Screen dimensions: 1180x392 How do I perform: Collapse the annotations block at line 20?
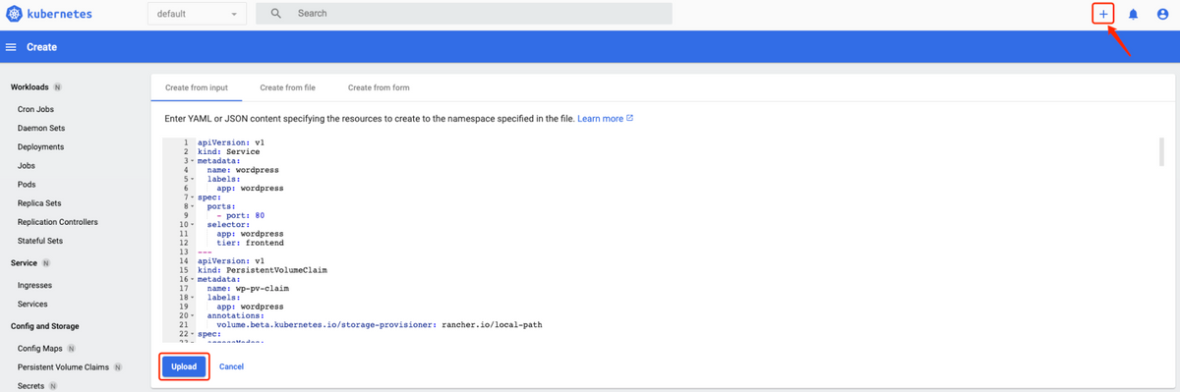[193, 315]
